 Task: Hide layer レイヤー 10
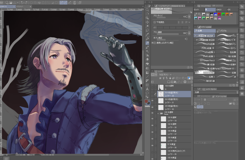152,119
